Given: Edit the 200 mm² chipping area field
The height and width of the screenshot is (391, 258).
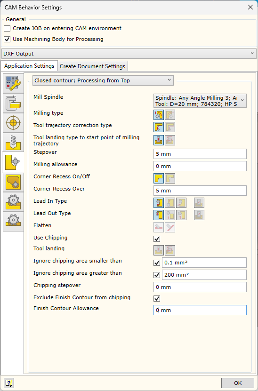Looking at the screenshot, I should point(204,275).
